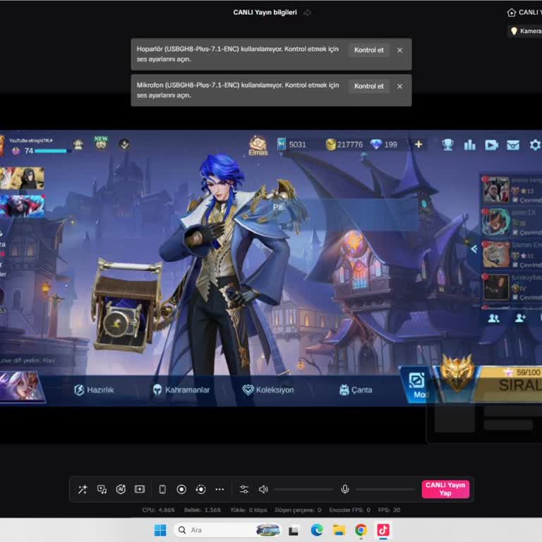Screen dimensions: 542x542
Task: Click Kontrol et for Hoparlör warning
Action: [369, 50]
